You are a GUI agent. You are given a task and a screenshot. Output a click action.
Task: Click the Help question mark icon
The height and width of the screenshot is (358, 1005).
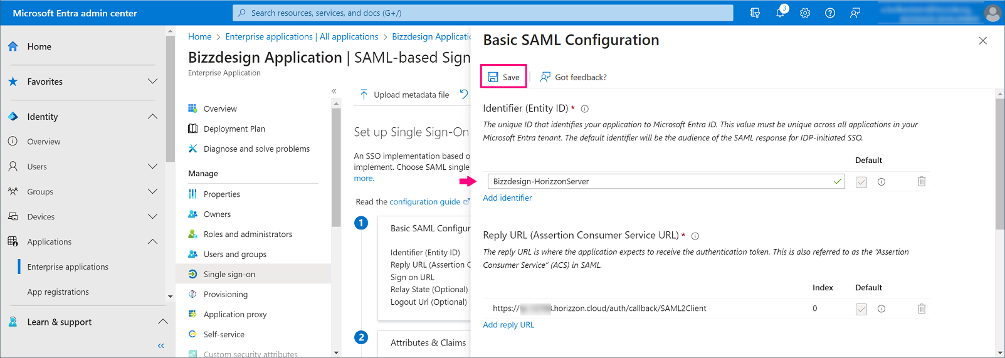click(830, 13)
